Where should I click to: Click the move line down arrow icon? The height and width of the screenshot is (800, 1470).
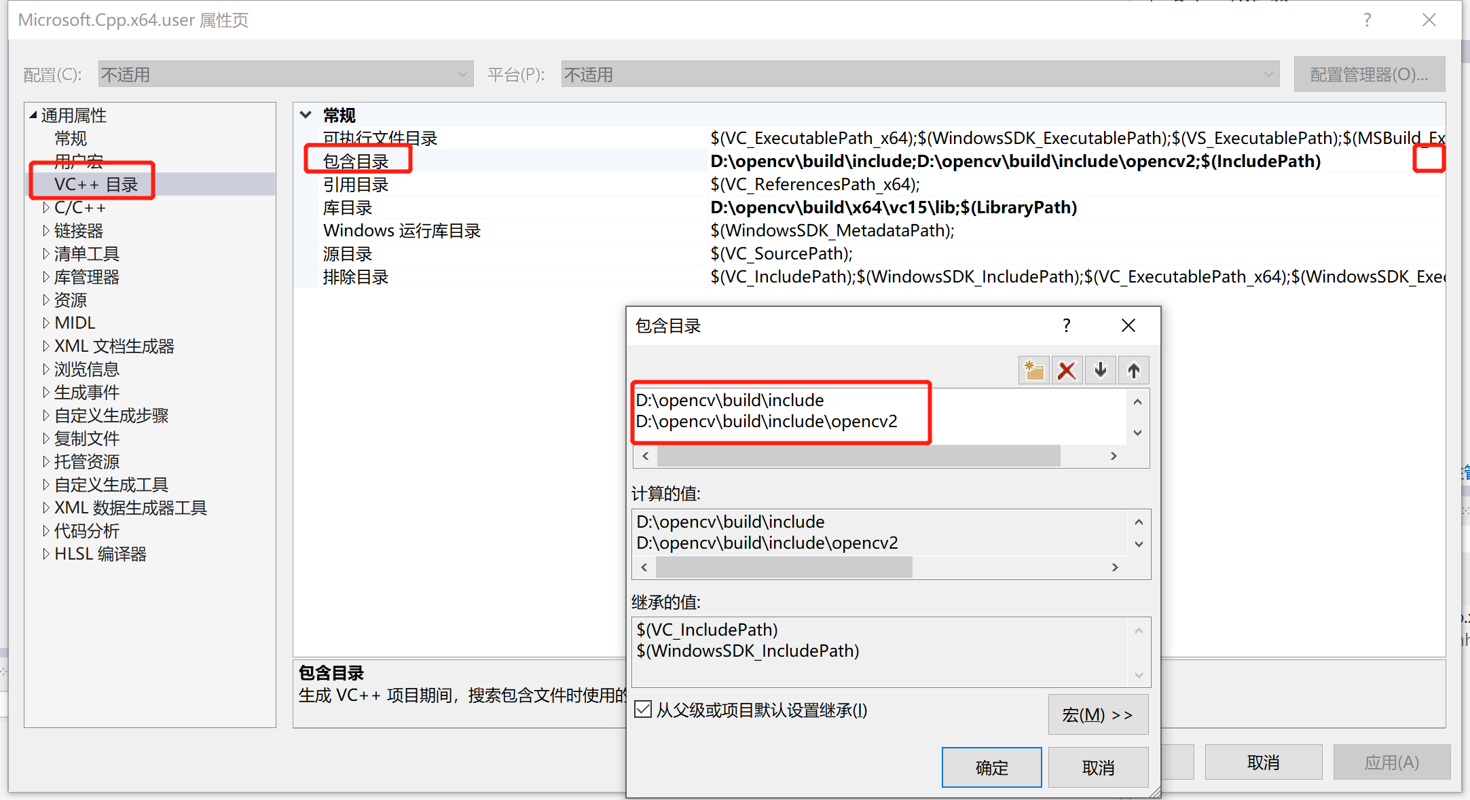click(x=1100, y=371)
